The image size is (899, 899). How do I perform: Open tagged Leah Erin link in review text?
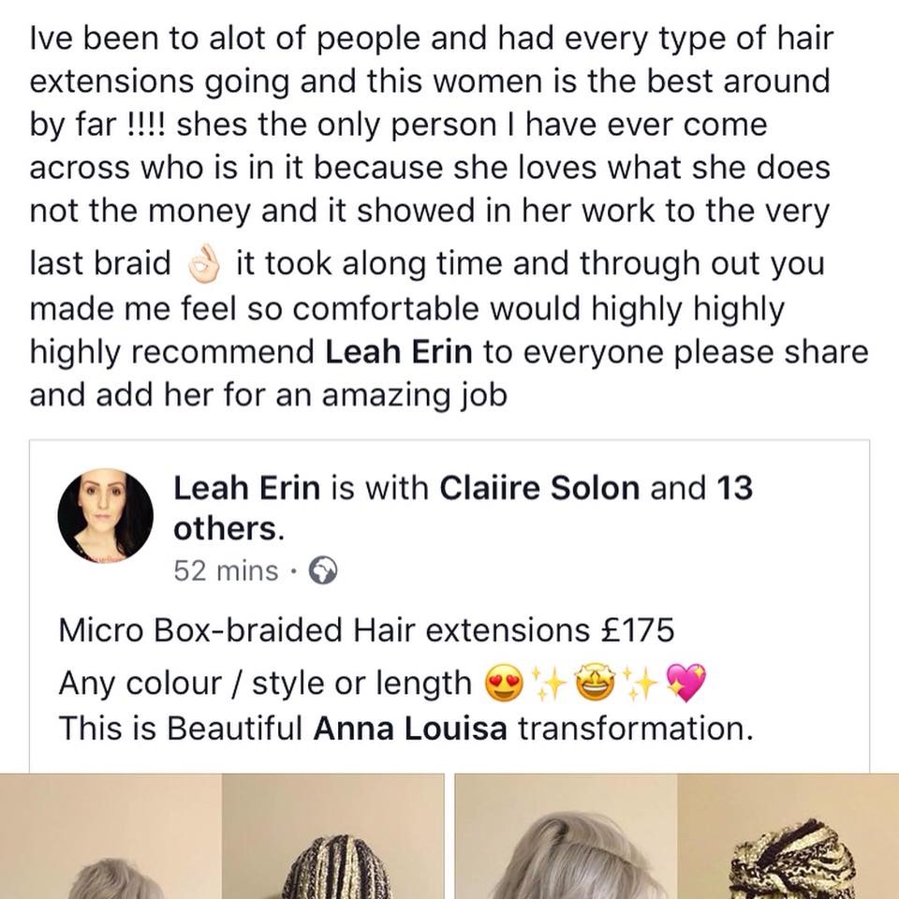pyautogui.click(x=399, y=352)
